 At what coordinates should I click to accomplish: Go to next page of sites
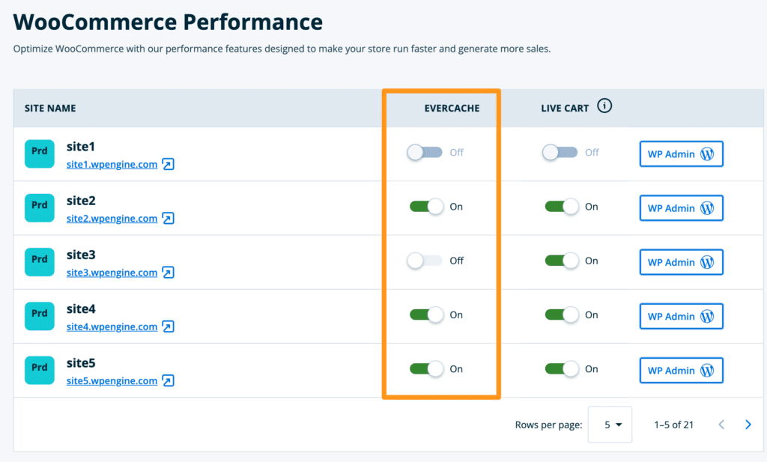[x=748, y=425]
